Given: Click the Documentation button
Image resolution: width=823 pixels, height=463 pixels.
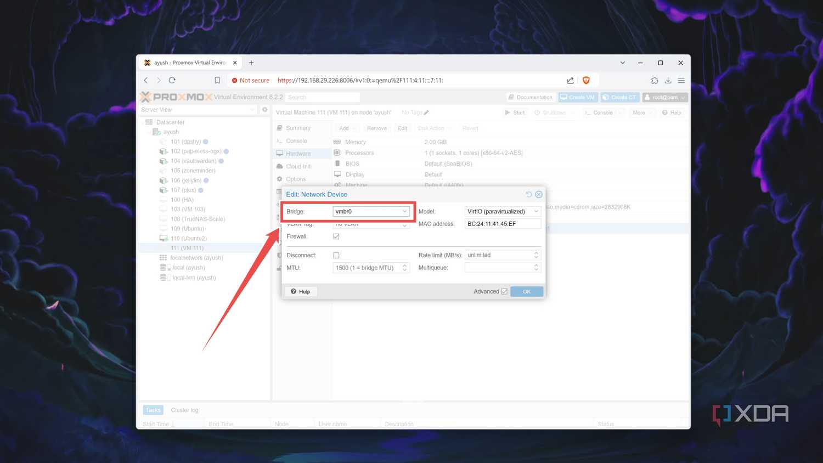Looking at the screenshot, I should [x=531, y=97].
